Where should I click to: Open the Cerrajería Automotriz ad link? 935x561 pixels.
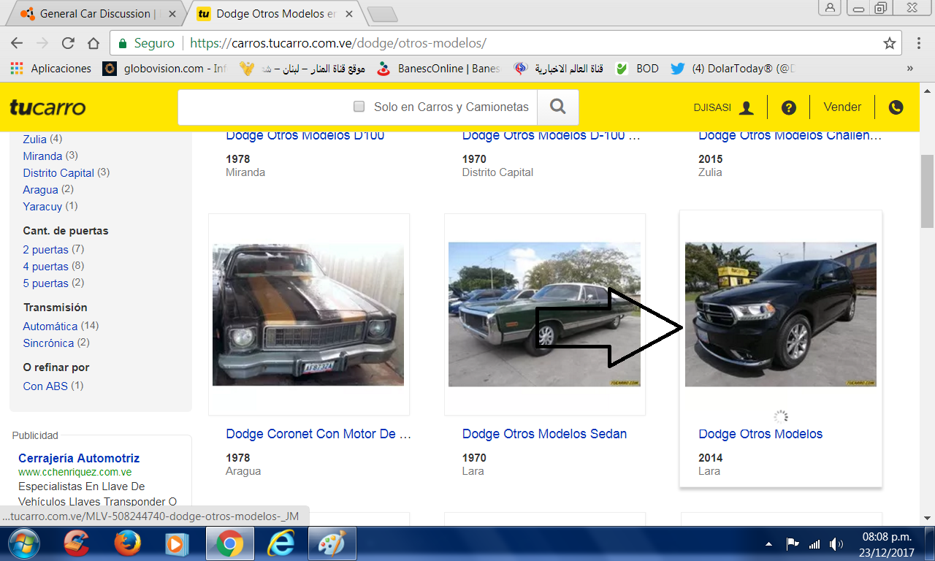[79, 458]
